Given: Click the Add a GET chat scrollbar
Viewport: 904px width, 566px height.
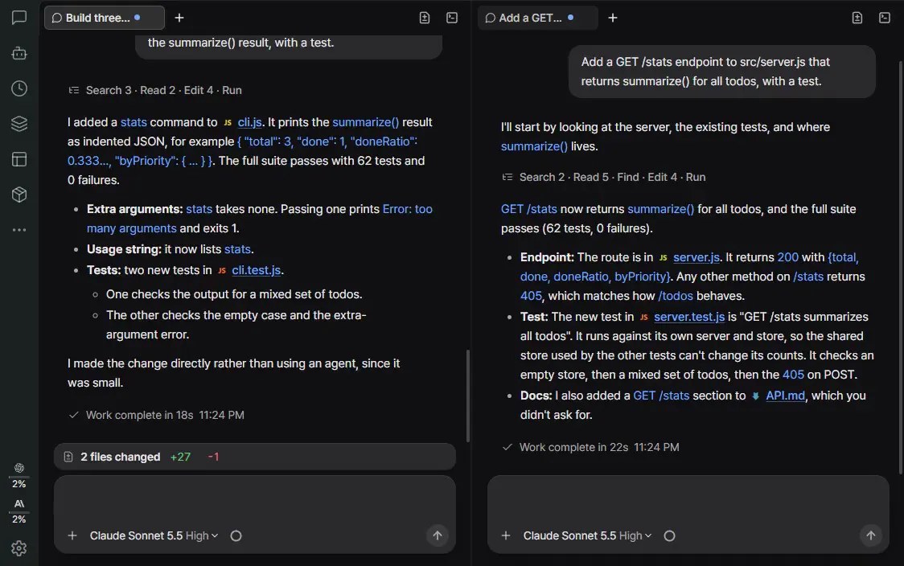Looking at the screenshot, I should click(901, 268).
